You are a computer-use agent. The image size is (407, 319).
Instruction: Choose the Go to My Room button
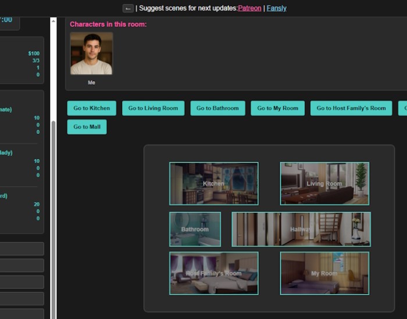tap(277, 108)
